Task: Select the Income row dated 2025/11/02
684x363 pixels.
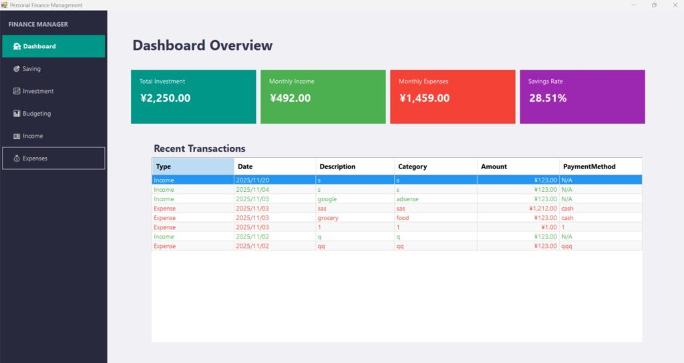Action: point(397,237)
